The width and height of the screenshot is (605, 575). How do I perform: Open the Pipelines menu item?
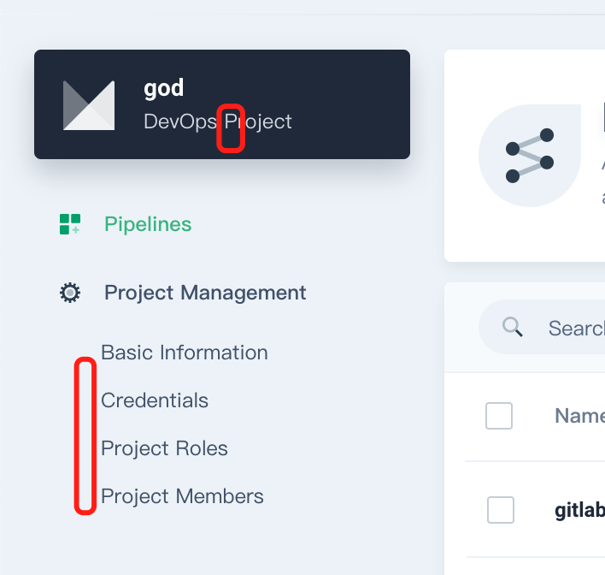coord(148,224)
